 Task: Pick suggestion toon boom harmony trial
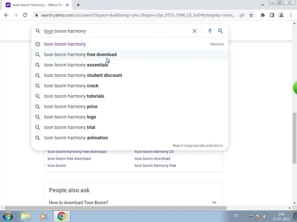(x=130, y=127)
